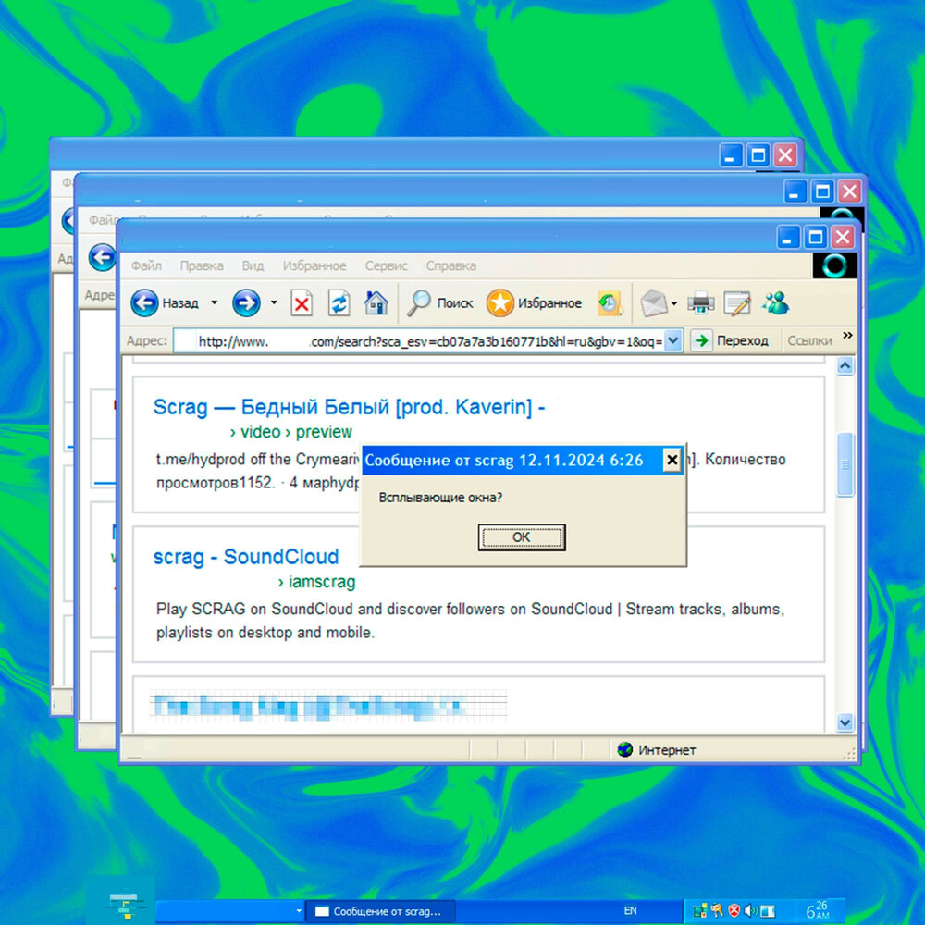The width and height of the screenshot is (925, 925).
Task: Open the Messenger icon in toolbar
Action: 775,302
